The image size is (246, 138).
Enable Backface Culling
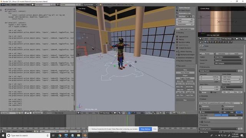coord(177,42)
